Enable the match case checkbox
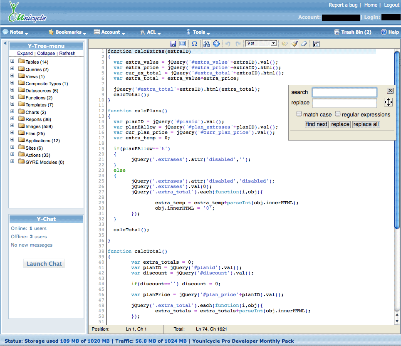Image resolution: width=401 pixels, height=346 pixels. point(299,114)
